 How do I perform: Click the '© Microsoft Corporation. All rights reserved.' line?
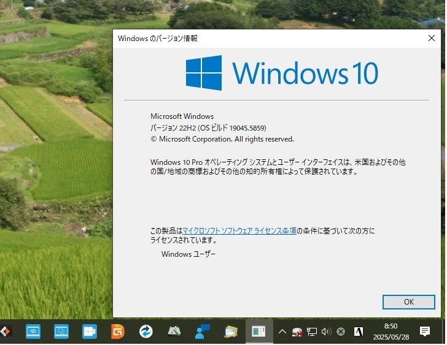click(x=223, y=140)
